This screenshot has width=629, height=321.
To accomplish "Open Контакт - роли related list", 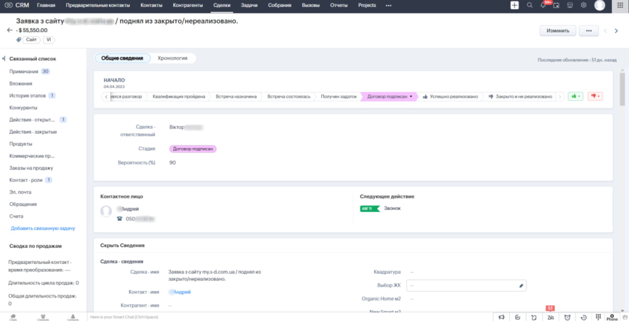I will point(26,180).
